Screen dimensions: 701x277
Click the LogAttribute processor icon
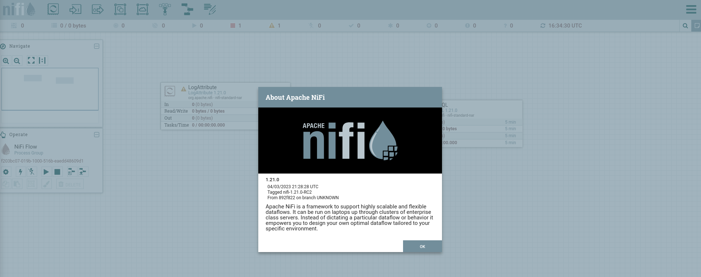pyautogui.click(x=170, y=91)
